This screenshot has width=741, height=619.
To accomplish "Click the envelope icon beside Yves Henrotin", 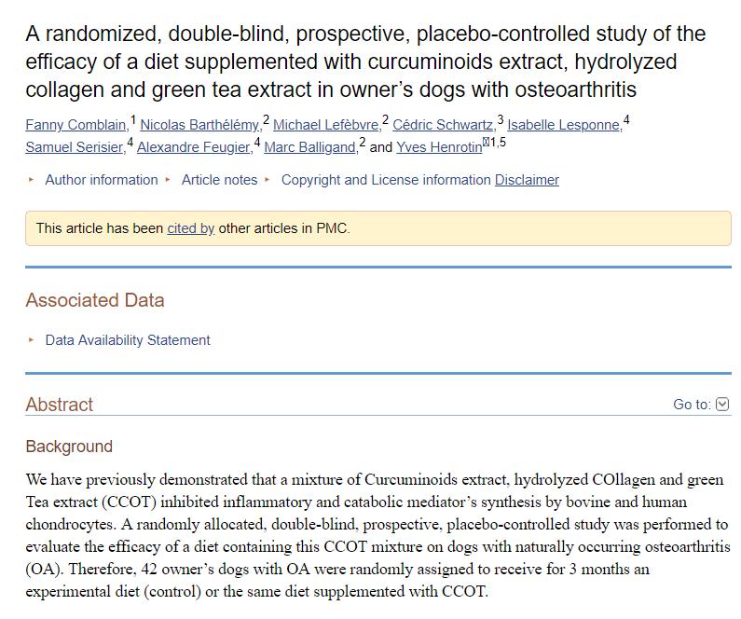I will [486, 144].
